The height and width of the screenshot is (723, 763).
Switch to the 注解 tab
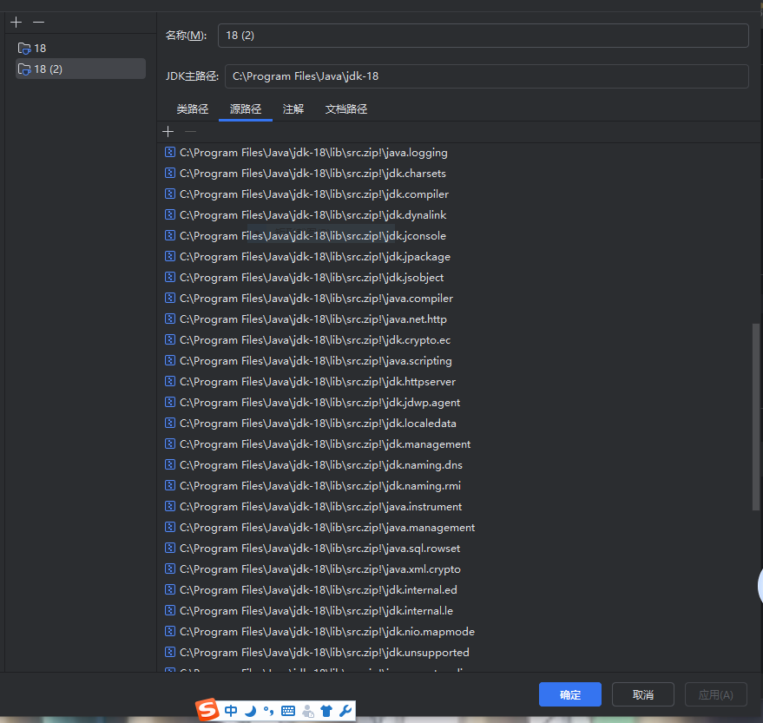click(293, 109)
